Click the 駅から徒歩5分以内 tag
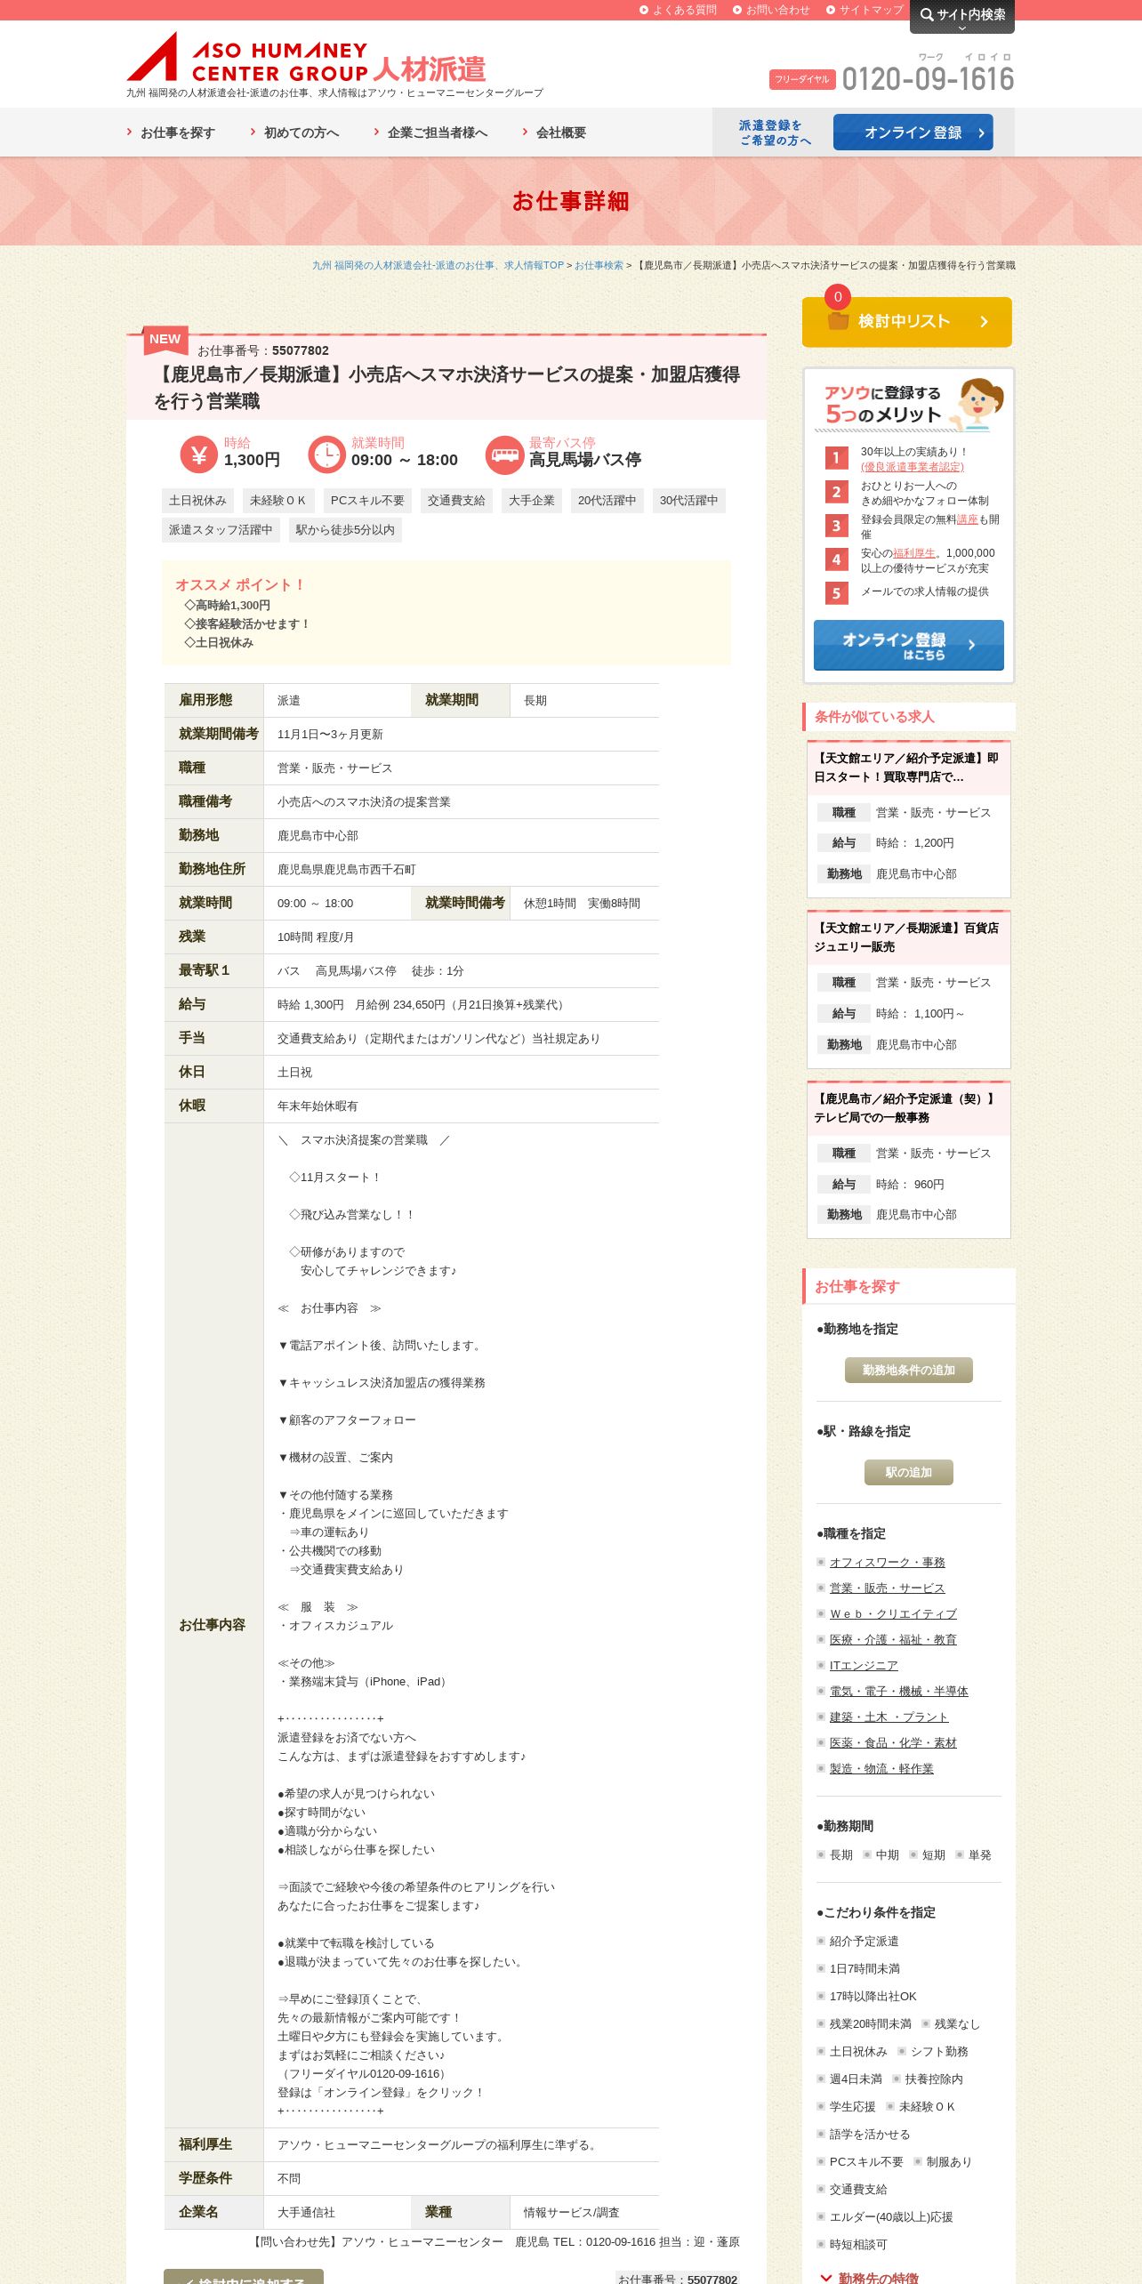This screenshot has width=1142, height=2284. (345, 530)
